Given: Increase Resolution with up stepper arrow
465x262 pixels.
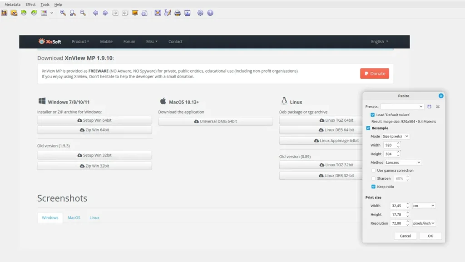Looking at the screenshot, I should (x=408, y=222).
